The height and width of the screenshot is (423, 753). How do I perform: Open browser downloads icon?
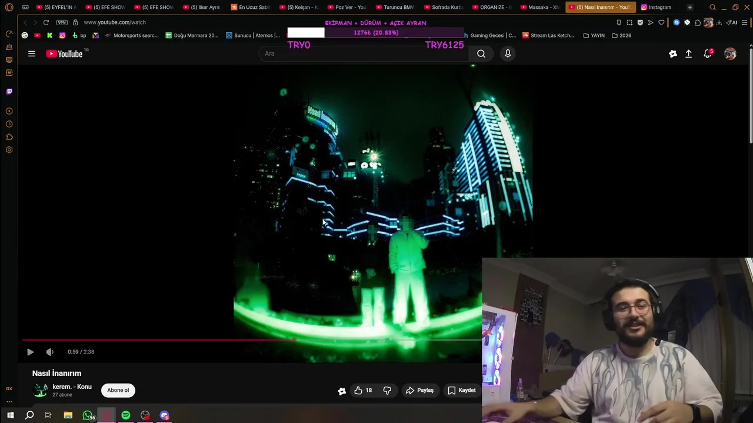coord(719,22)
